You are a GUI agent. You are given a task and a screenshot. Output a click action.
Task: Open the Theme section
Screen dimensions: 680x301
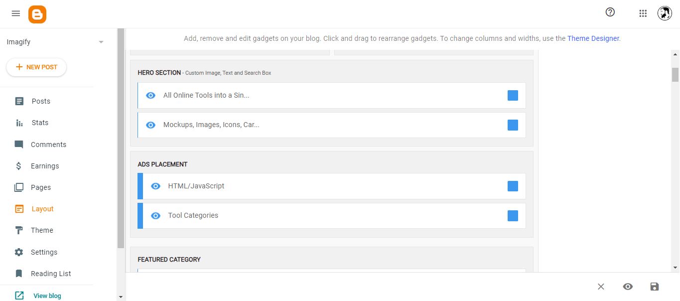point(42,230)
